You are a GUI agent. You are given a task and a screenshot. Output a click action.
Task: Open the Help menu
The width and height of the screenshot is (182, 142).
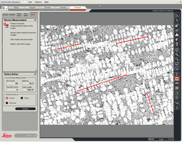[x=47, y=2]
